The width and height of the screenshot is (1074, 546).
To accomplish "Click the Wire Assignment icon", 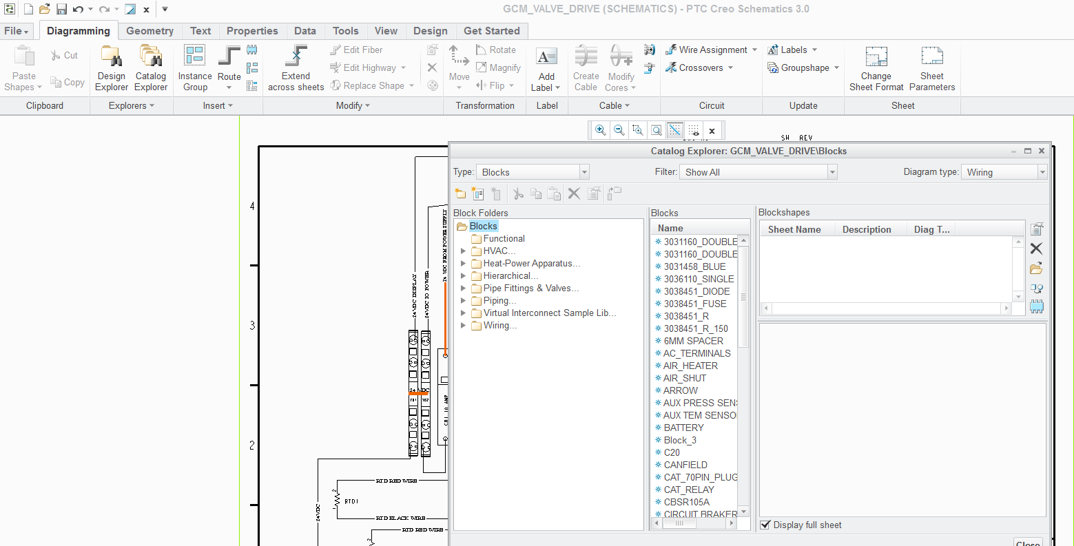I will 670,50.
